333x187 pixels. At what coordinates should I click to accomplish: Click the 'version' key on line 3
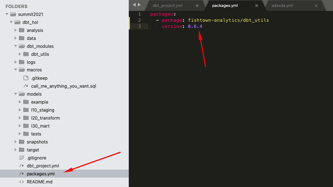point(172,26)
